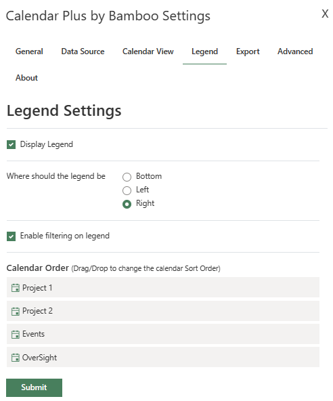This screenshot has width=333, height=401.
Task: Select the Project 1 calendar row
Action: [x=163, y=287]
